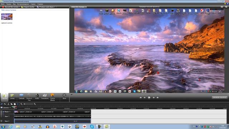Open Windows Explorer folder on taskbar

point(18,126)
